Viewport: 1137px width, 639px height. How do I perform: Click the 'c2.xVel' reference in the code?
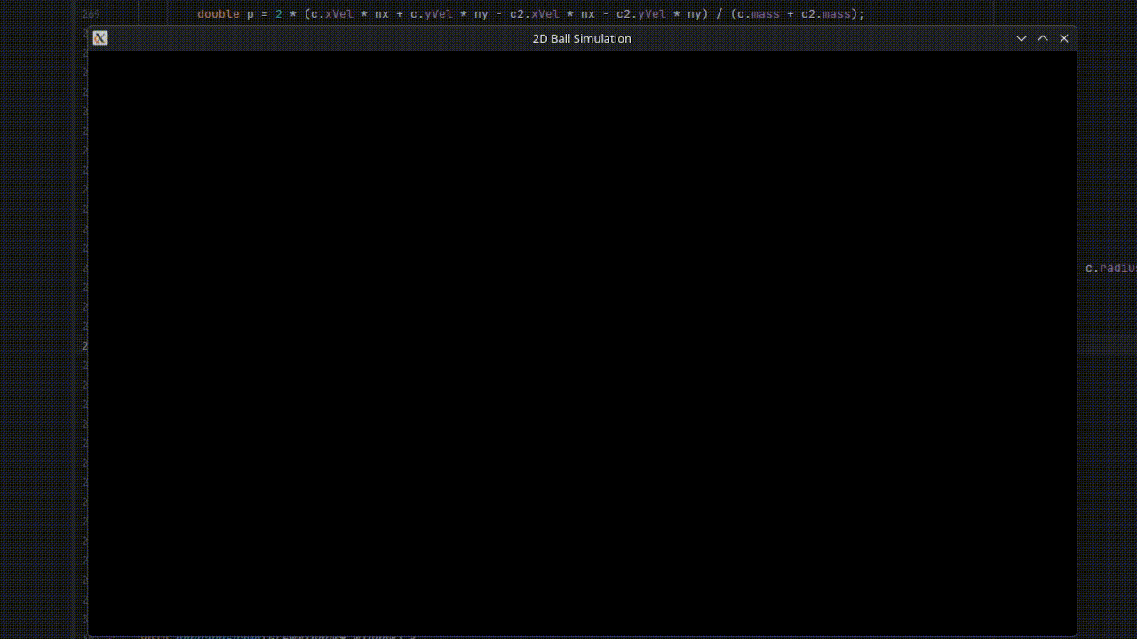click(535, 14)
